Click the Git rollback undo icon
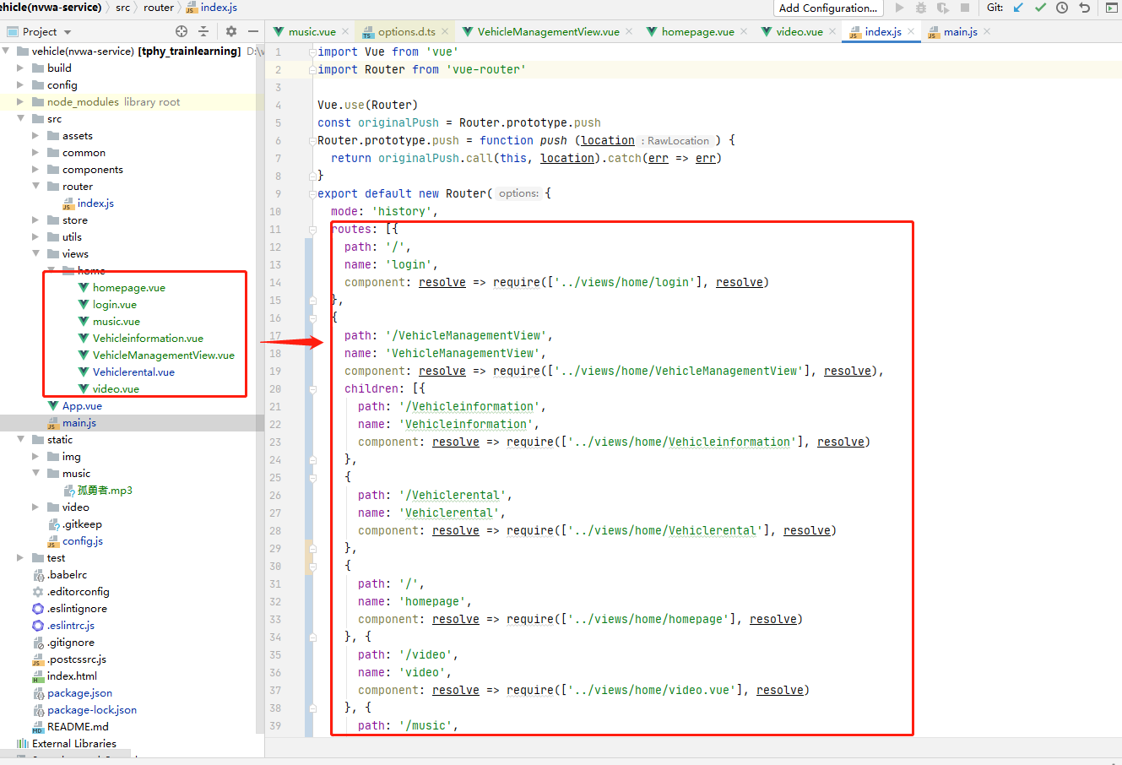The width and height of the screenshot is (1122, 765). pyautogui.click(x=1085, y=8)
